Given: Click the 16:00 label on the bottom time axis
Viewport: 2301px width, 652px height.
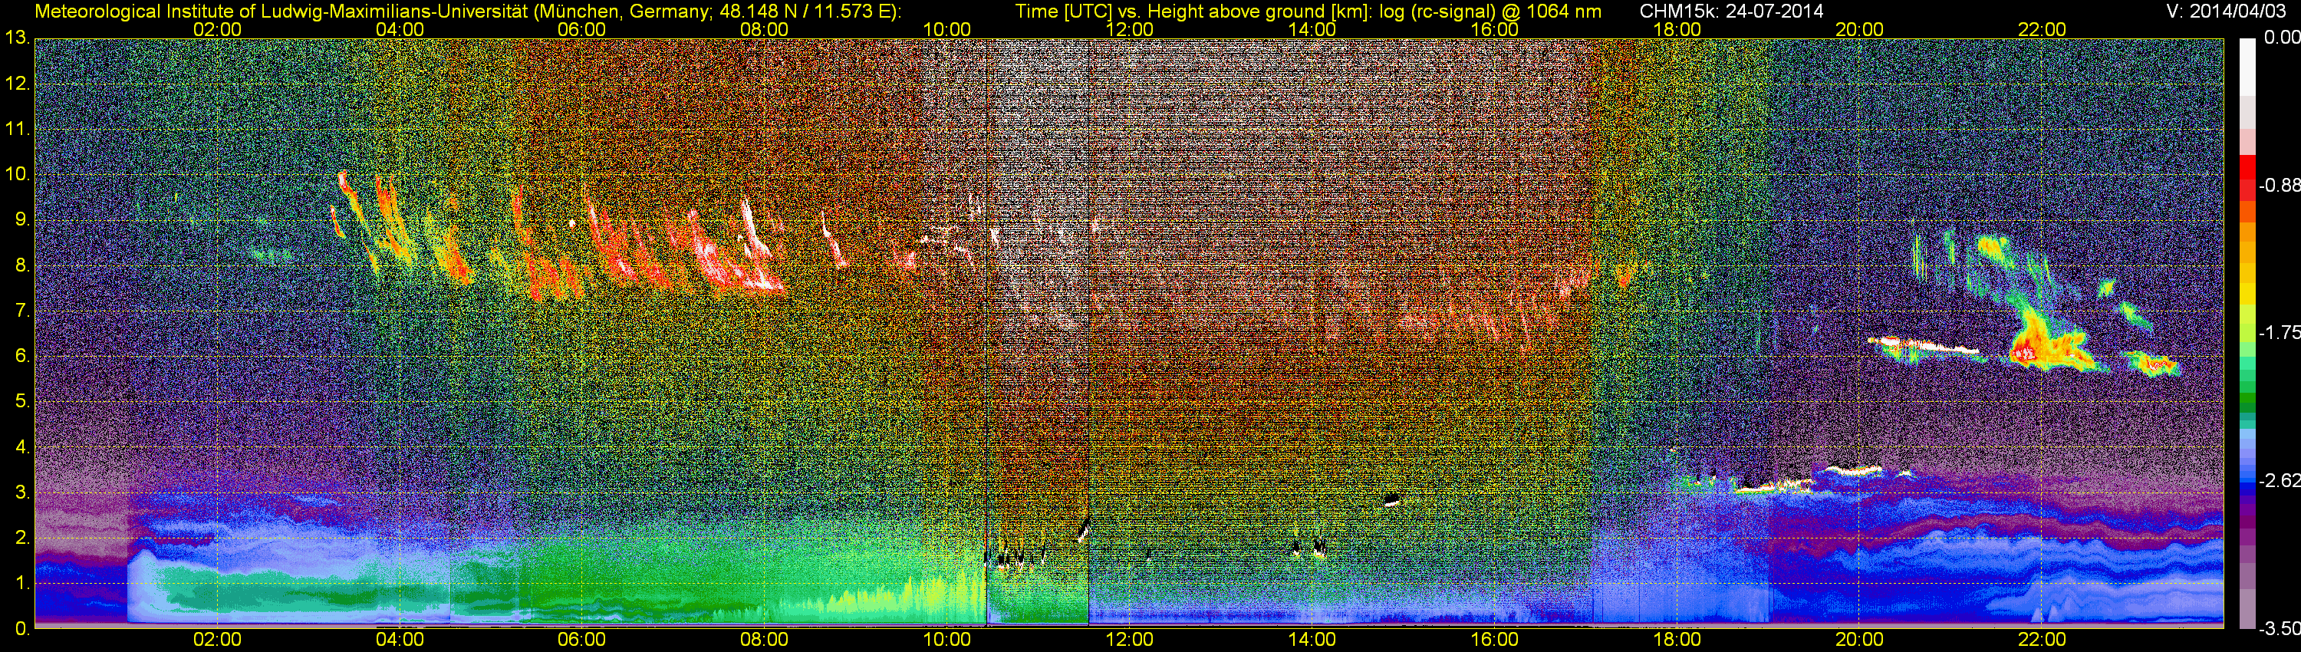Looking at the screenshot, I should [x=1494, y=640].
